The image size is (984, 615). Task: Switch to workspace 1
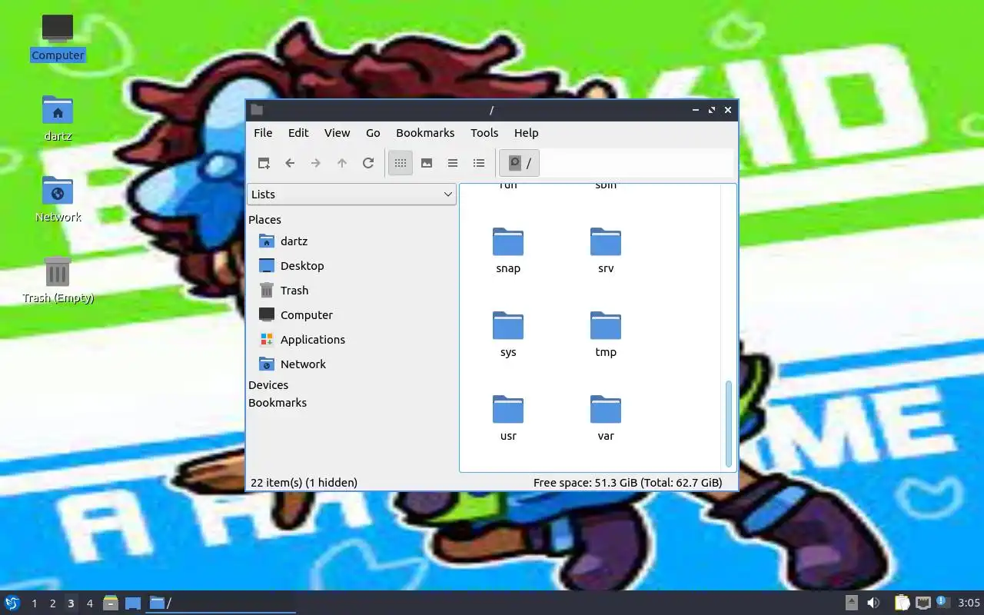coord(35,603)
